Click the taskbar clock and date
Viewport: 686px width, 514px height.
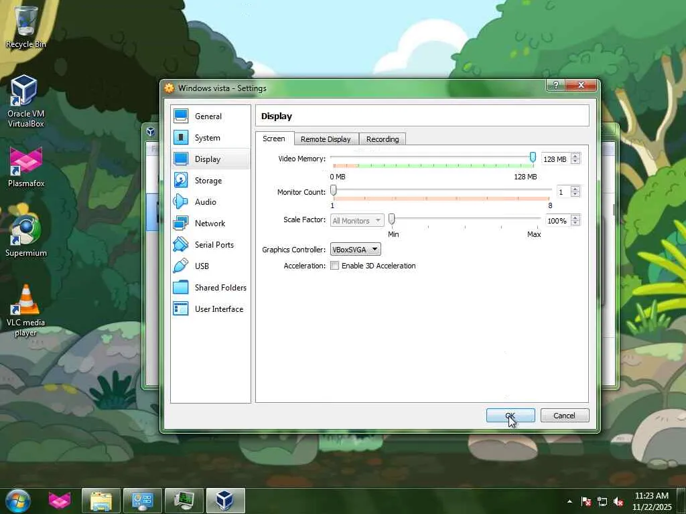click(652, 501)
